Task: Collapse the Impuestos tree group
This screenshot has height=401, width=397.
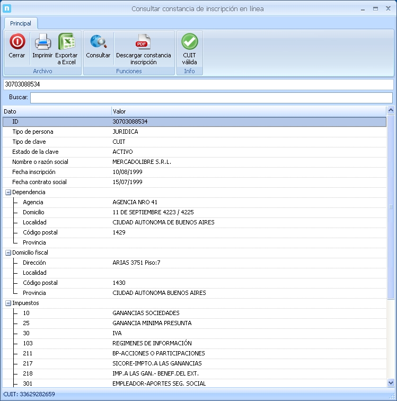Action: (x=8, y=303)
